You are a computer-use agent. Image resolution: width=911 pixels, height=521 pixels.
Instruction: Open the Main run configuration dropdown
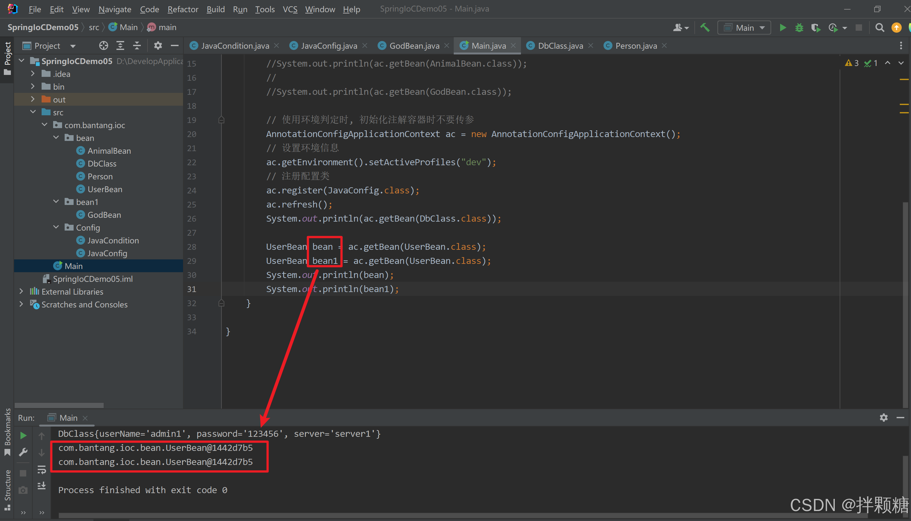point(744,28)
